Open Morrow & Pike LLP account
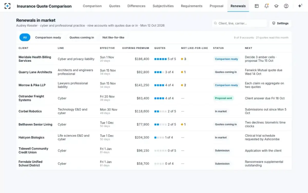Image resolution: width=308 pixels, height=193 pixels. [32, 85]
